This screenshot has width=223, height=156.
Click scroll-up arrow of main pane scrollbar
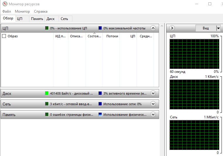pos(162,26)
